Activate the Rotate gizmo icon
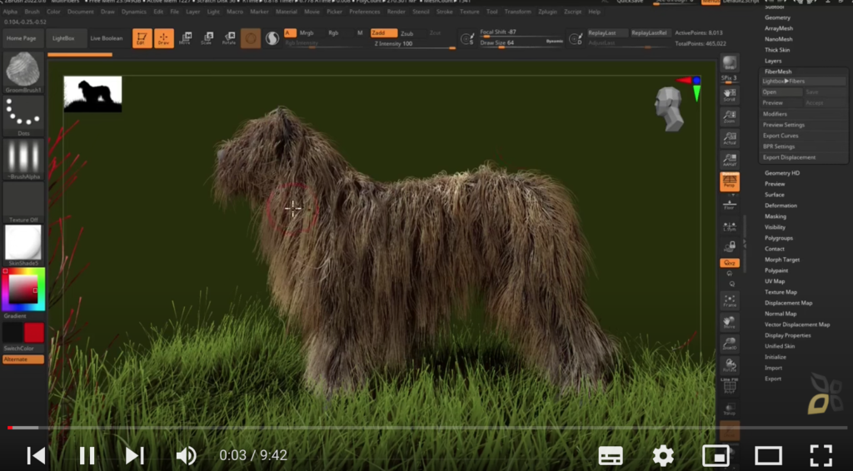853x471 pixels. (229, 38)
